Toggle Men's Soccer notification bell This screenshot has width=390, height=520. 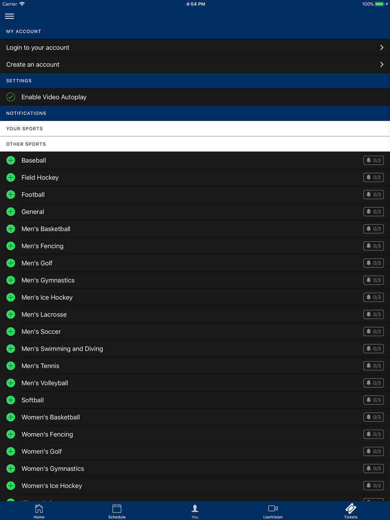point(374,332)
